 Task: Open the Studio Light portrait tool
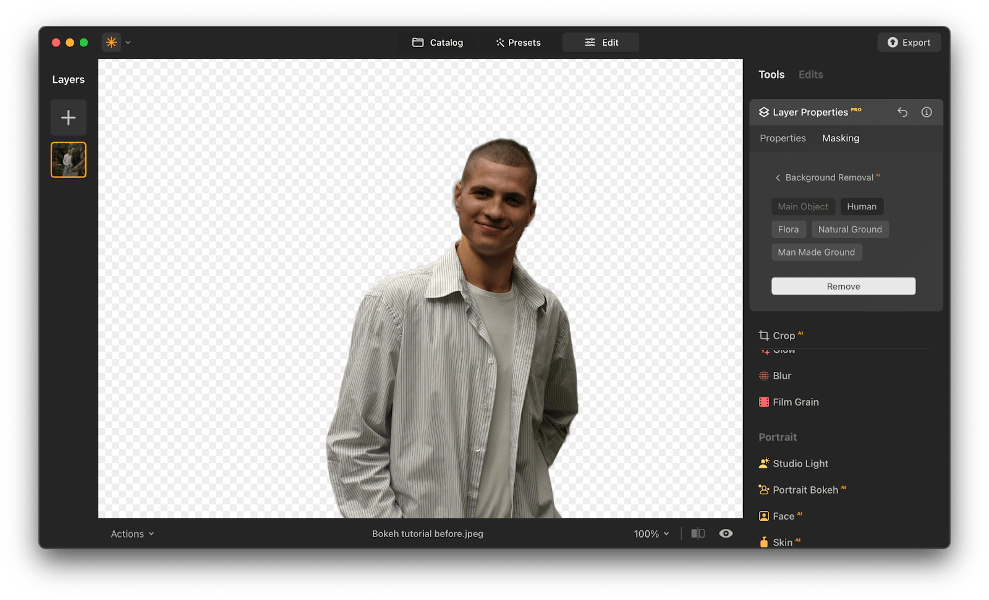[800, 463]
